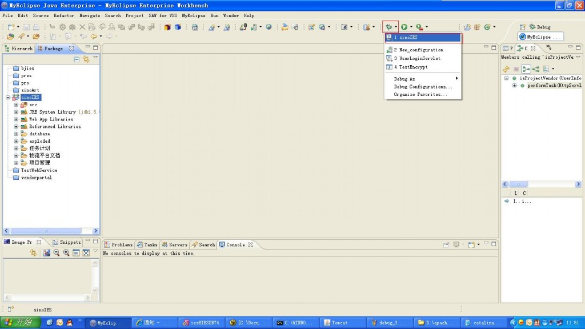Click the Back navigation yellow arrow
The image size is (585, 329).
coord(94,36)
